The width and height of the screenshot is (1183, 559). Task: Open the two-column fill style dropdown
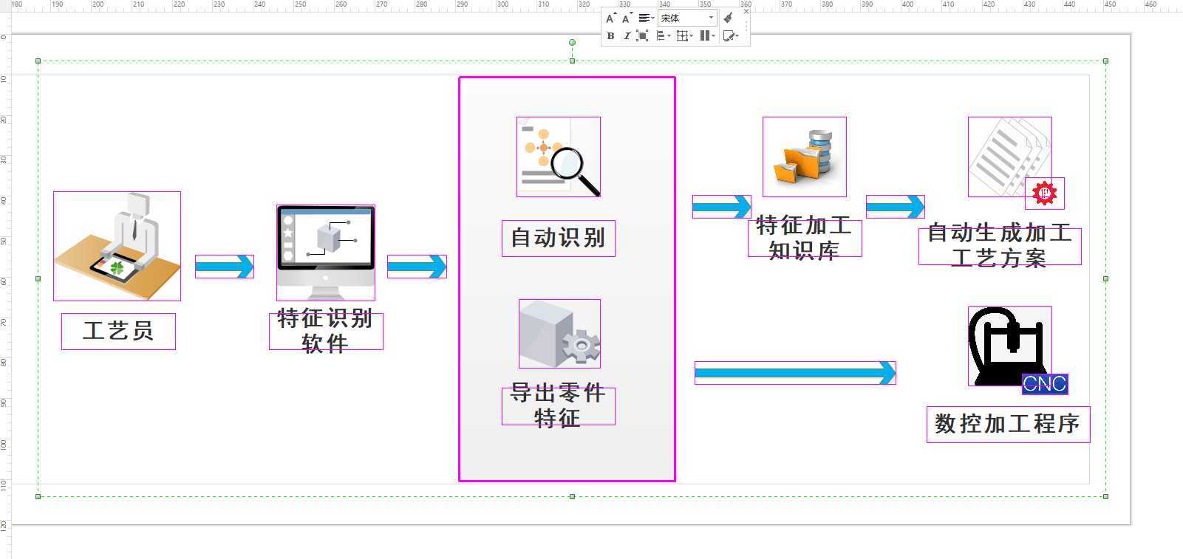click(x=707, y=35)
